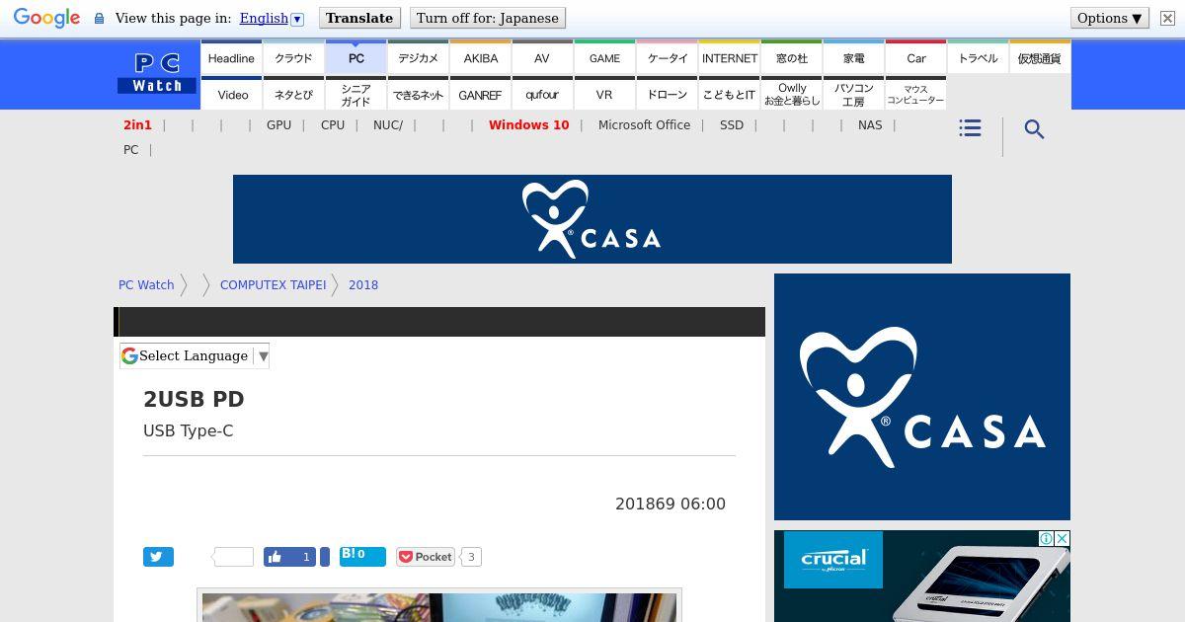This screenshot has width=1185, height=622.
Task: Open the シニアガイド tab
Action: (356, 95)
